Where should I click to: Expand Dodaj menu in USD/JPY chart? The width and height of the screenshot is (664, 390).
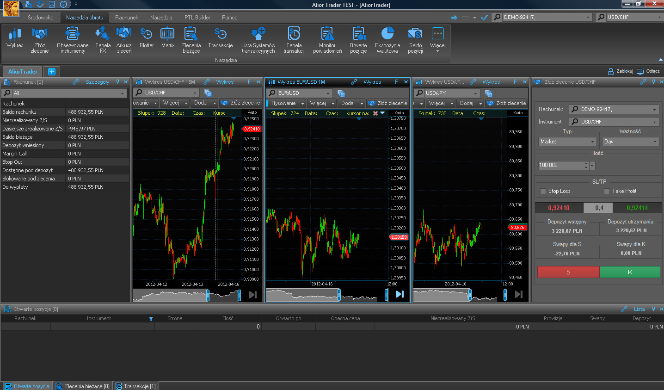click(471, 103)
